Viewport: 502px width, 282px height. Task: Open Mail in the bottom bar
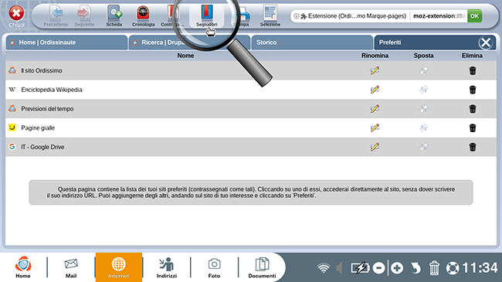tap(71, 267)
